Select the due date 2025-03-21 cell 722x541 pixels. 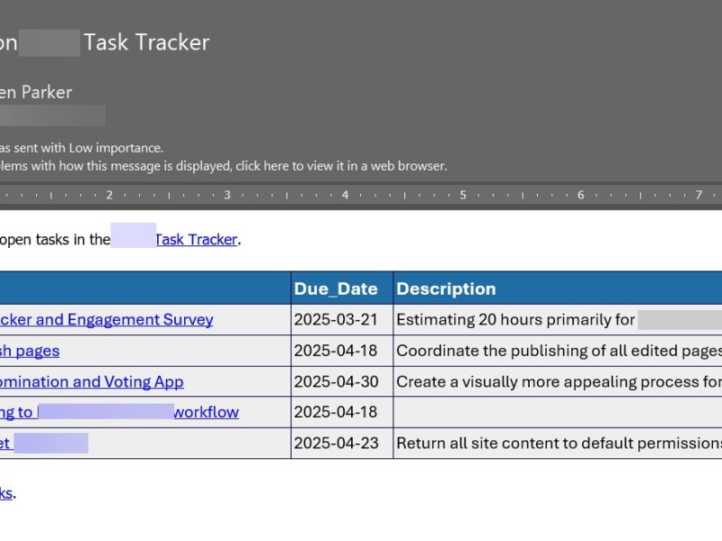pyautogui.click(x=335, y=319)
